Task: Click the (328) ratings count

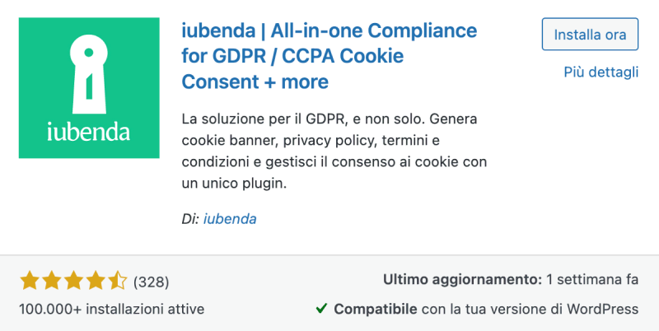Action: pos(151,282)
